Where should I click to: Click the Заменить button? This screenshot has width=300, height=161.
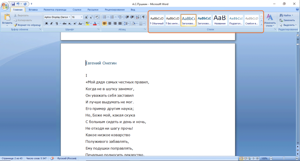[x=287, y=20]
